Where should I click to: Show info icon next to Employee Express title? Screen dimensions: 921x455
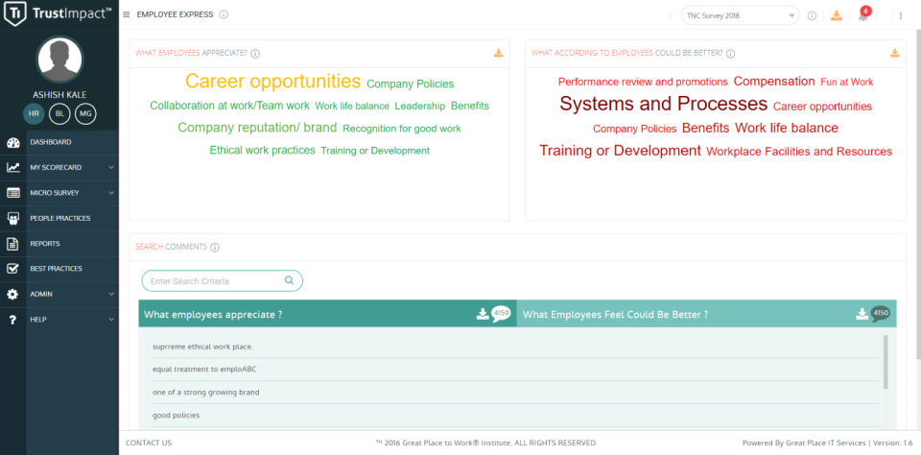coord(224,14)
